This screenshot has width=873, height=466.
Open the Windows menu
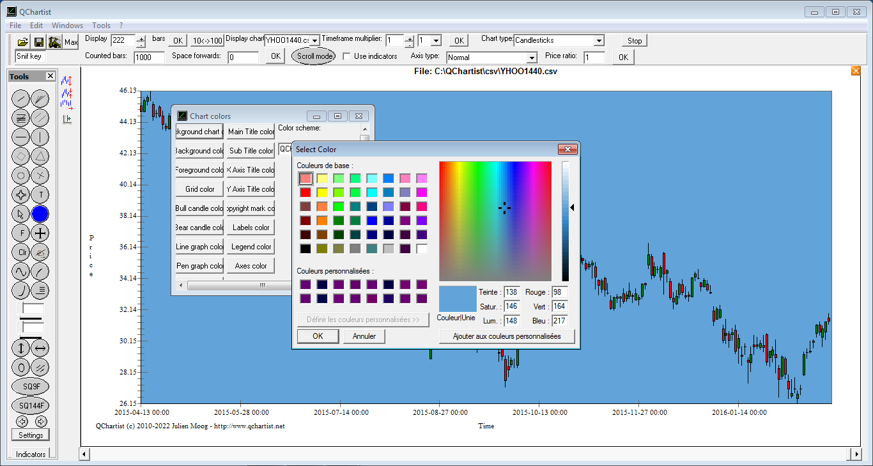(x=67, y=26)
